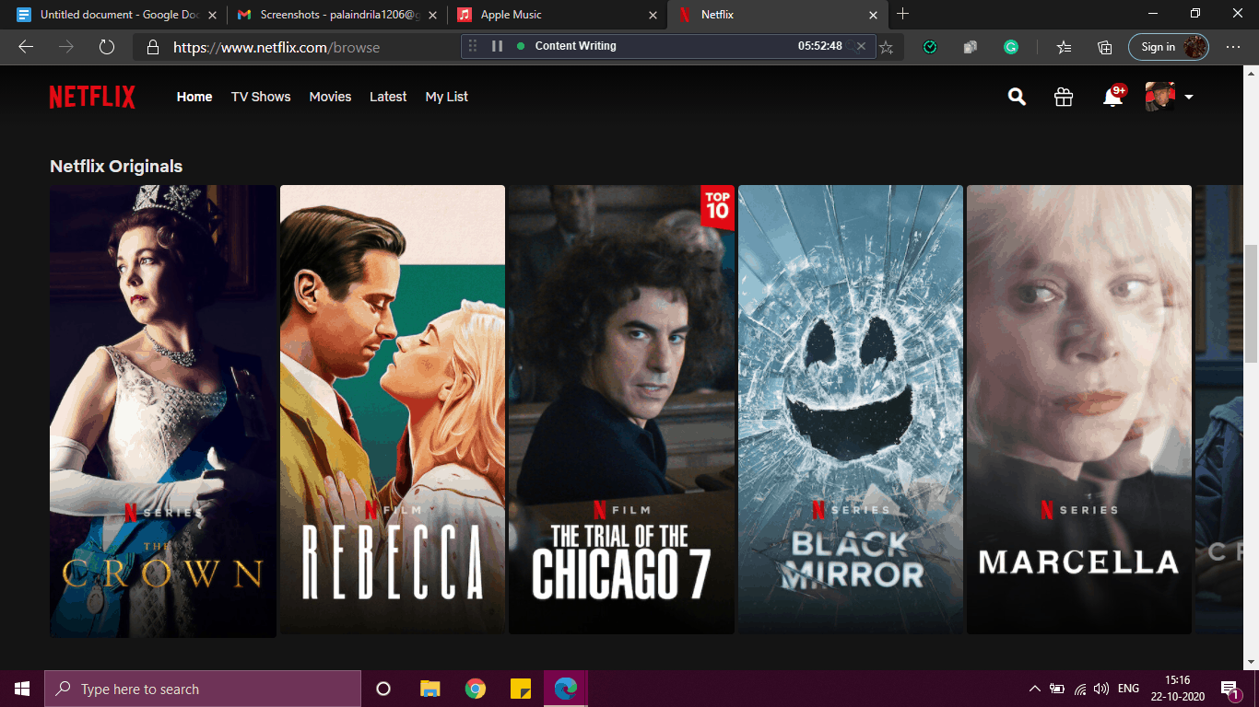Image resolution: width=1259 pixels, height=707 pixels.
Task: Click the green clock extension icon
Action: pos(930,47)
